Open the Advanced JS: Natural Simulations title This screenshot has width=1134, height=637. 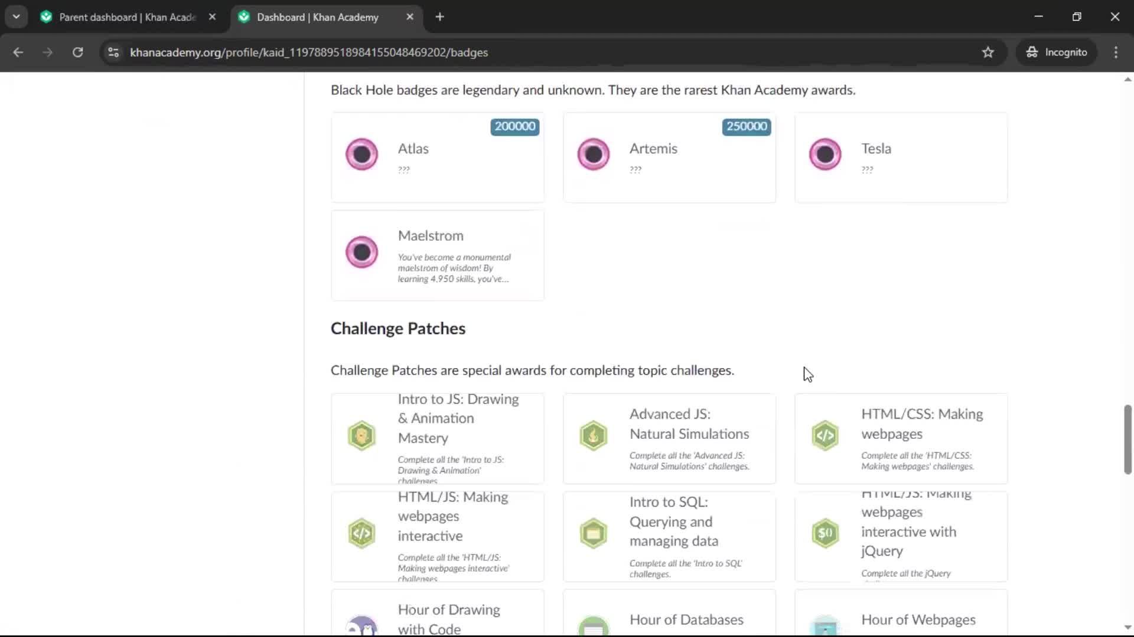pos(689,424)
